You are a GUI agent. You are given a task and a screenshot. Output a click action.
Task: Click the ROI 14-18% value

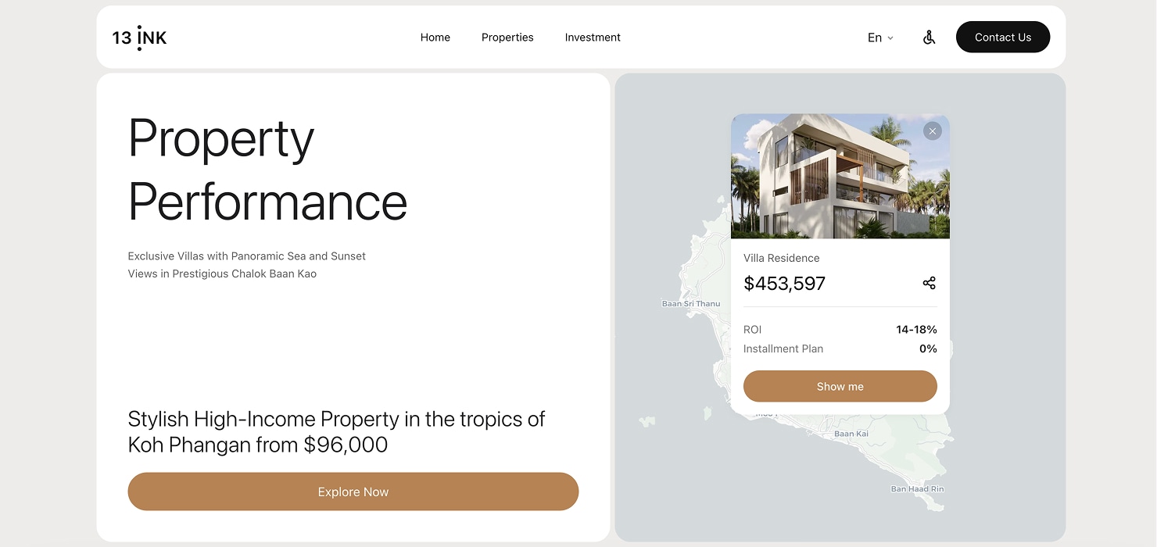point(916,329)
